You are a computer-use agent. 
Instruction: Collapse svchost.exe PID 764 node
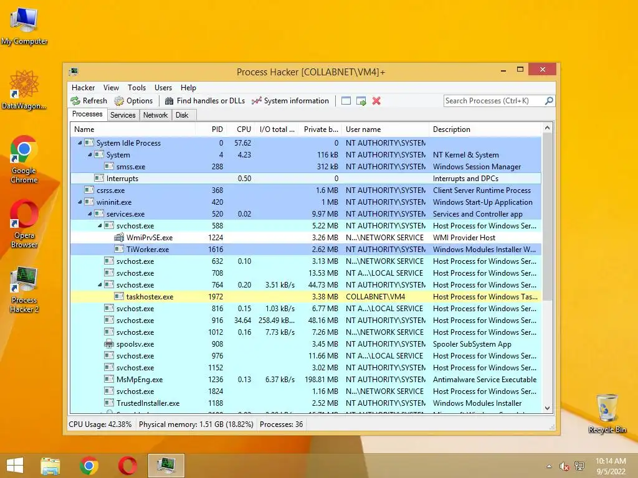coord(100,285)
